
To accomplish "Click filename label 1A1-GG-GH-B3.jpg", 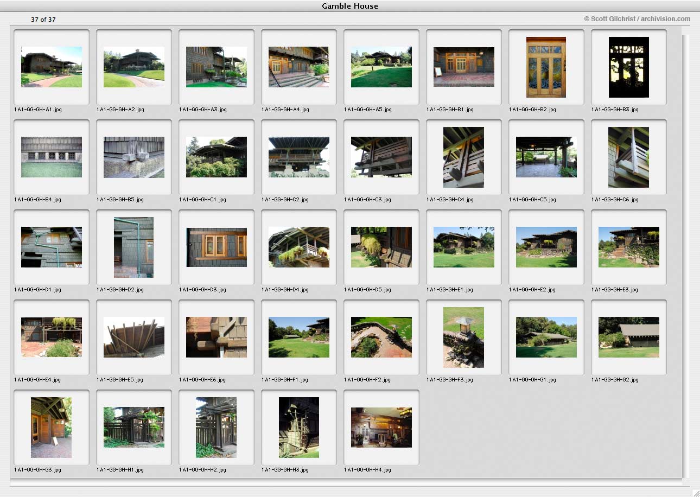I will click(x=615, y=110).
